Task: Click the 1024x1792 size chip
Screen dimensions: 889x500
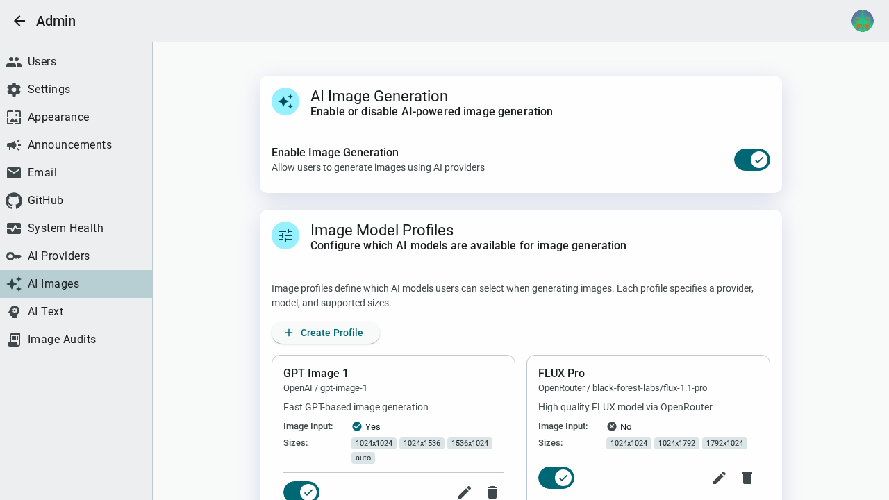Action: pyautogui.click(x=676, y=443)
